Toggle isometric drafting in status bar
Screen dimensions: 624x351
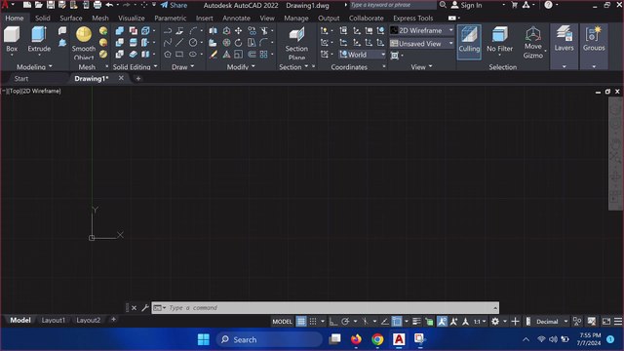click(365, 321)
